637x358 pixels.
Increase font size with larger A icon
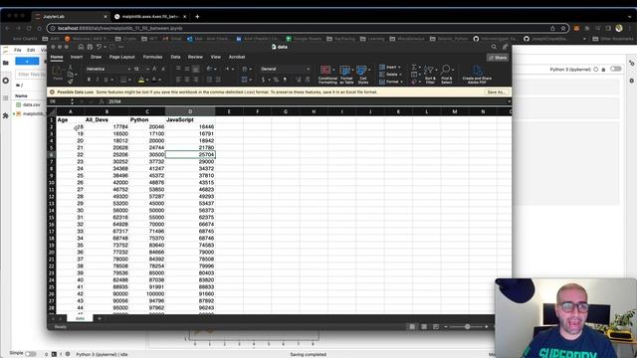click(x=154, y=69)
